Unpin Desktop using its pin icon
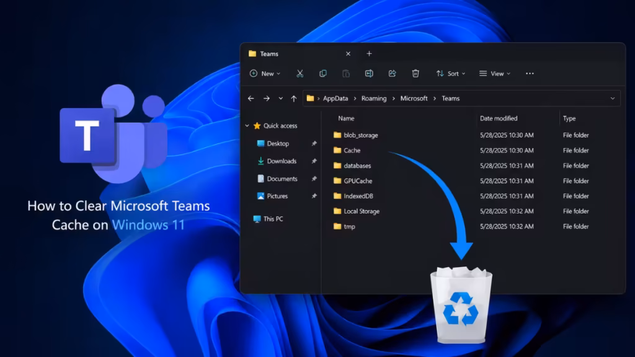 (314, 144)
